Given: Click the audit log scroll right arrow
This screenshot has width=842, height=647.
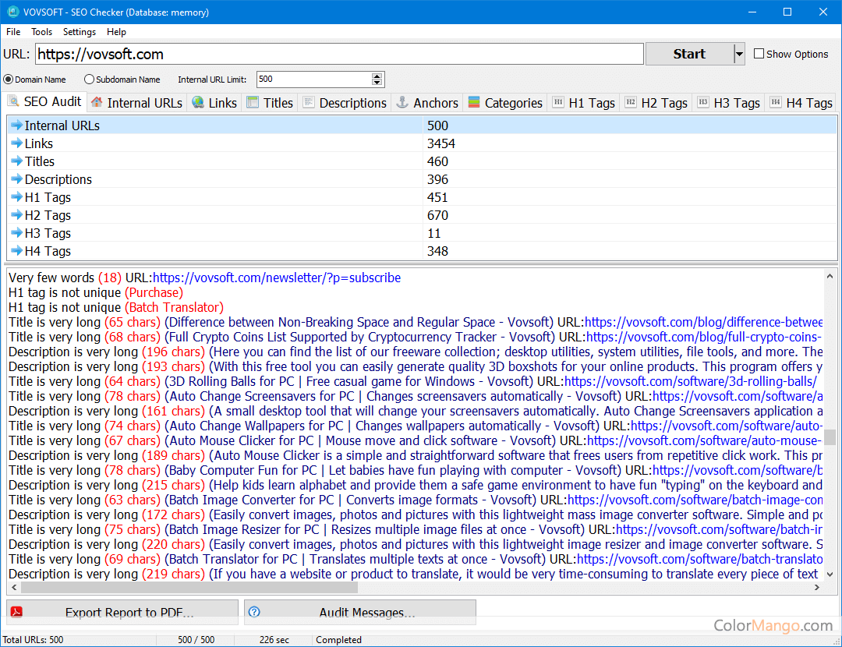Looking at the screenshot, I should (x=817, y=588).
